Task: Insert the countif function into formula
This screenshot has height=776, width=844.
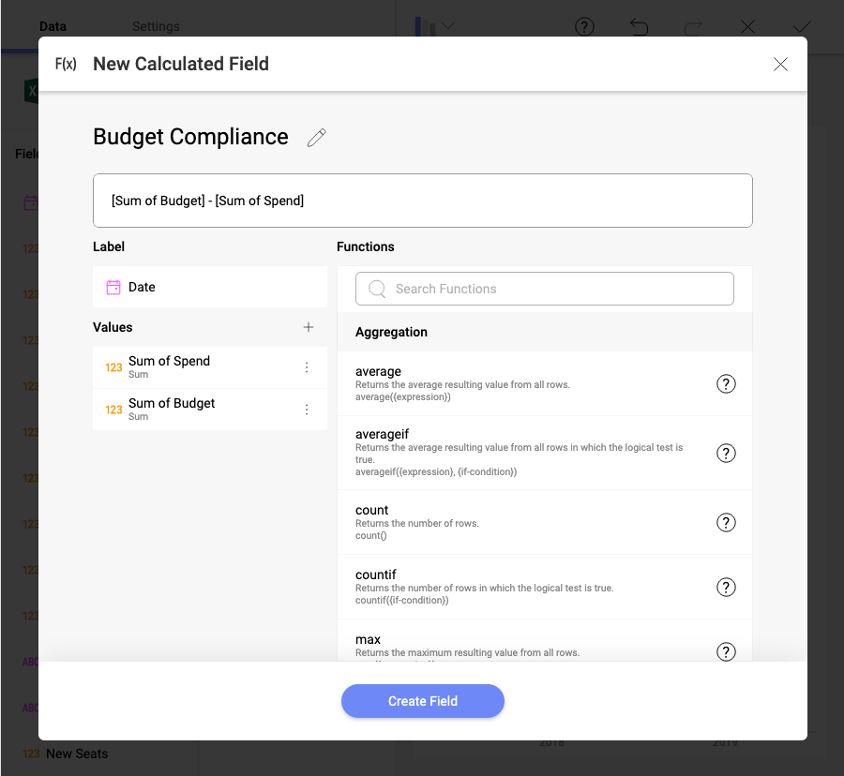Action: [376, 575]
